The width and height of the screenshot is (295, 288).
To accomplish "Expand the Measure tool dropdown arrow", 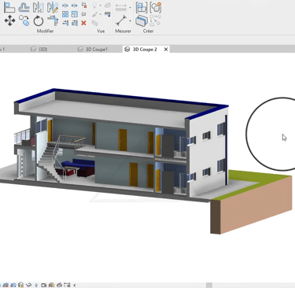I will click(x=130, y=20).
